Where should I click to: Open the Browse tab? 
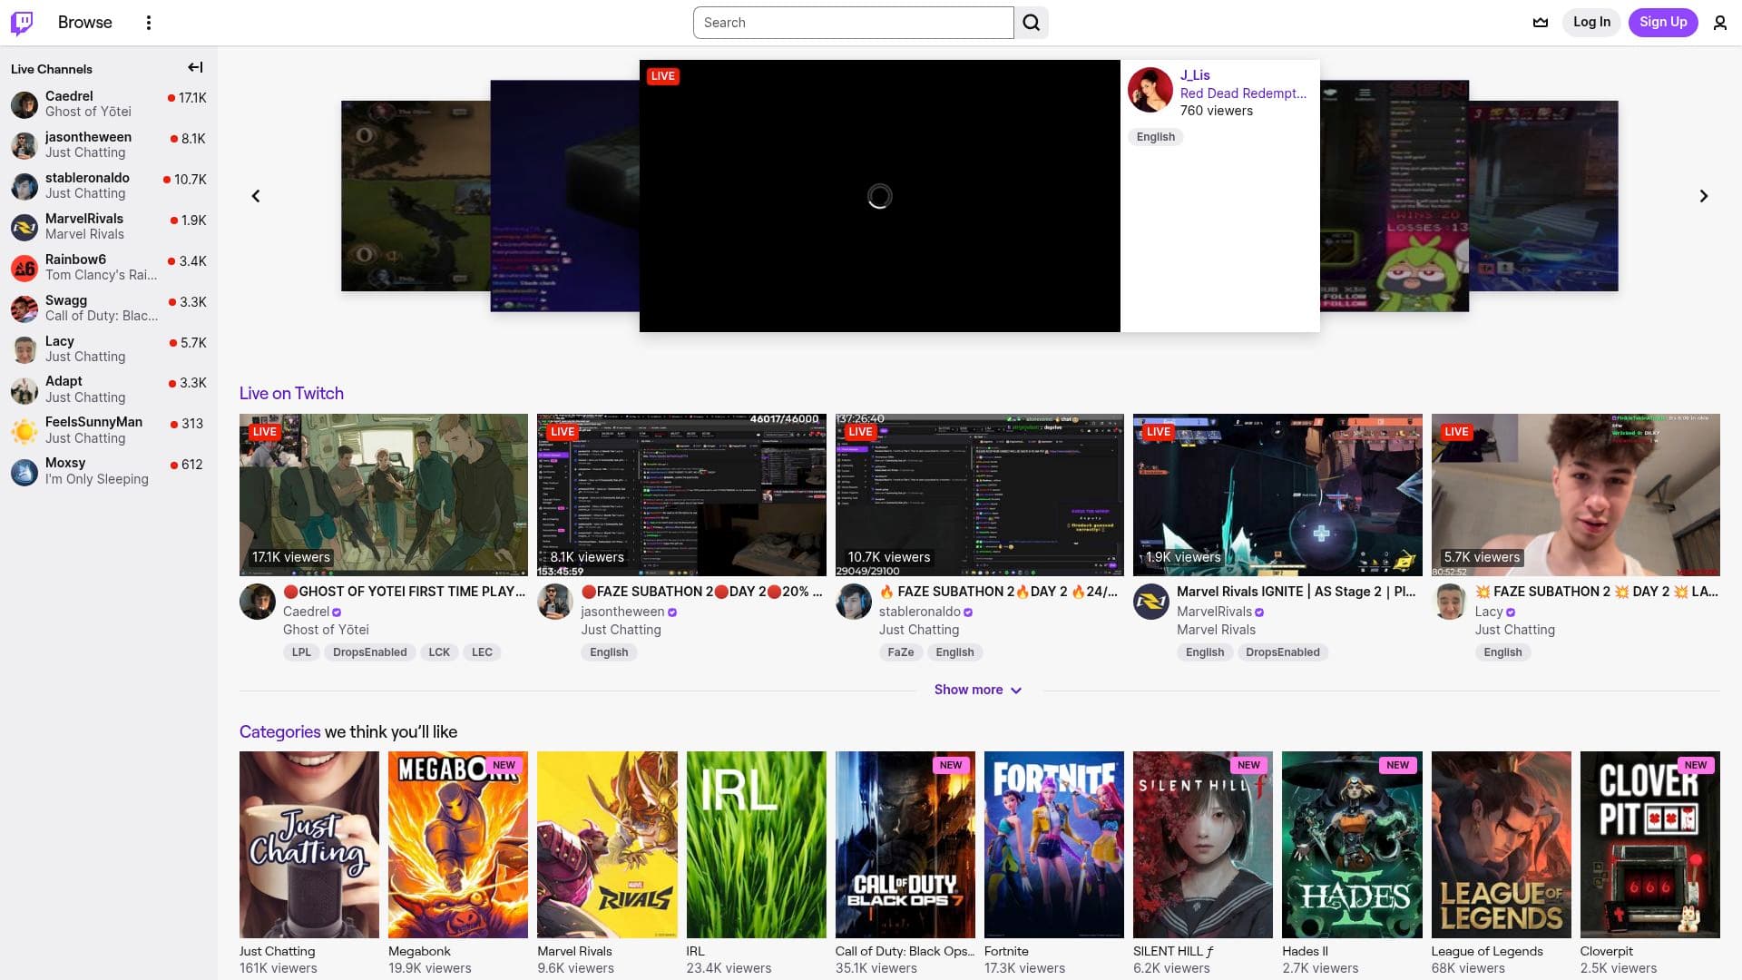pyautogui.click(x=85, y=23)
